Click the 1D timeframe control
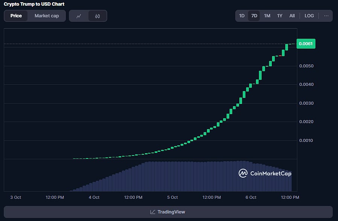Viewport: 338px width, 221px height. coord(242,16)
